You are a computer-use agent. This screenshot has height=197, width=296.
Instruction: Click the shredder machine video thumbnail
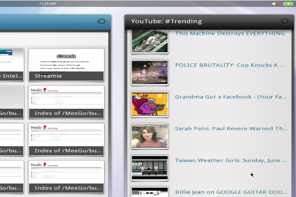(x=150, y=41)
